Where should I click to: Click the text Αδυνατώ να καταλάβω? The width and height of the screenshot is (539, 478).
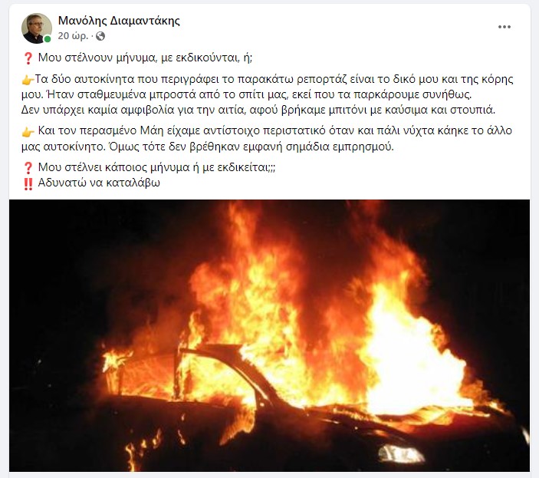(x=99, y=183)
